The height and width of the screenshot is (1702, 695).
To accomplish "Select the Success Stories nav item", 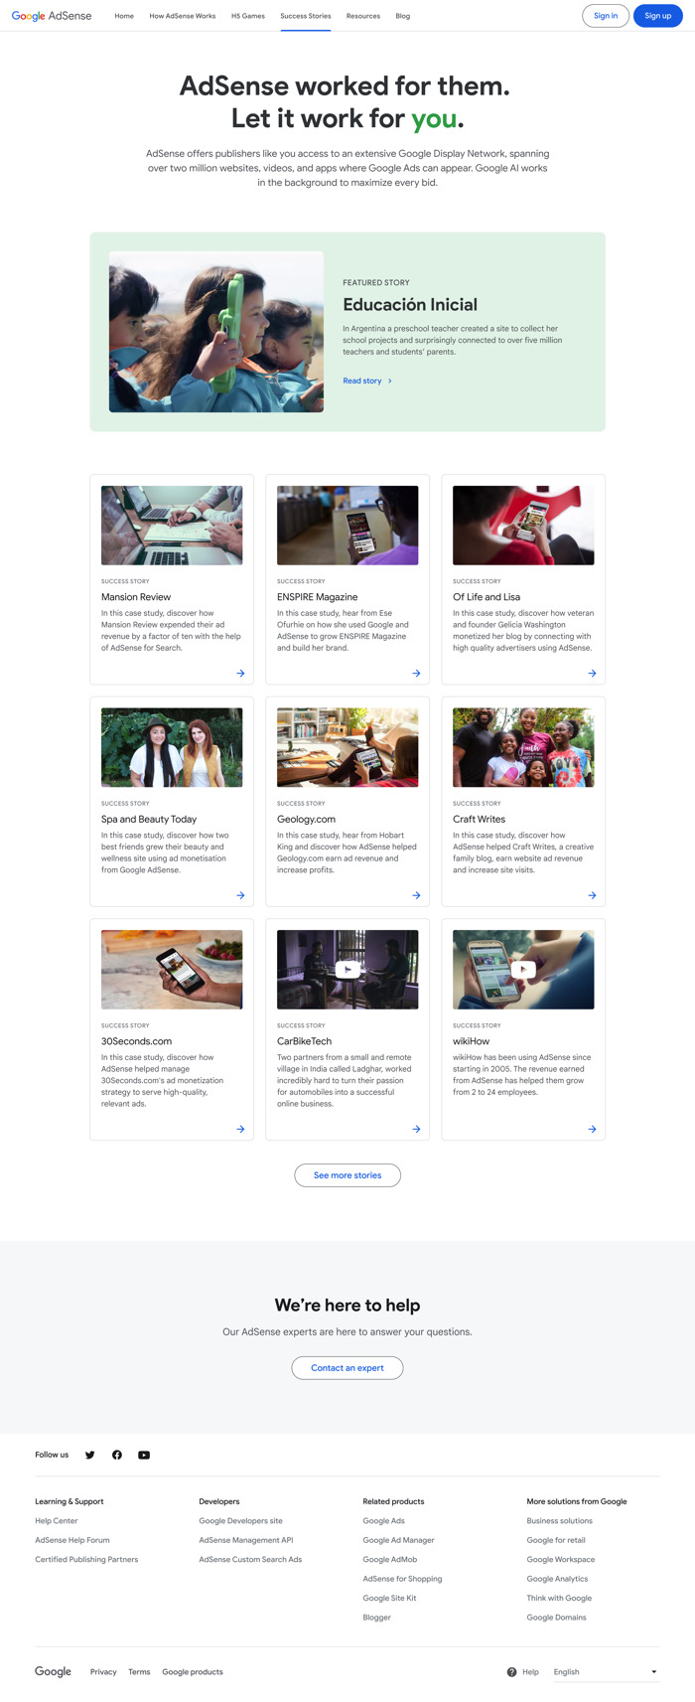I will (x=306, y=16).
